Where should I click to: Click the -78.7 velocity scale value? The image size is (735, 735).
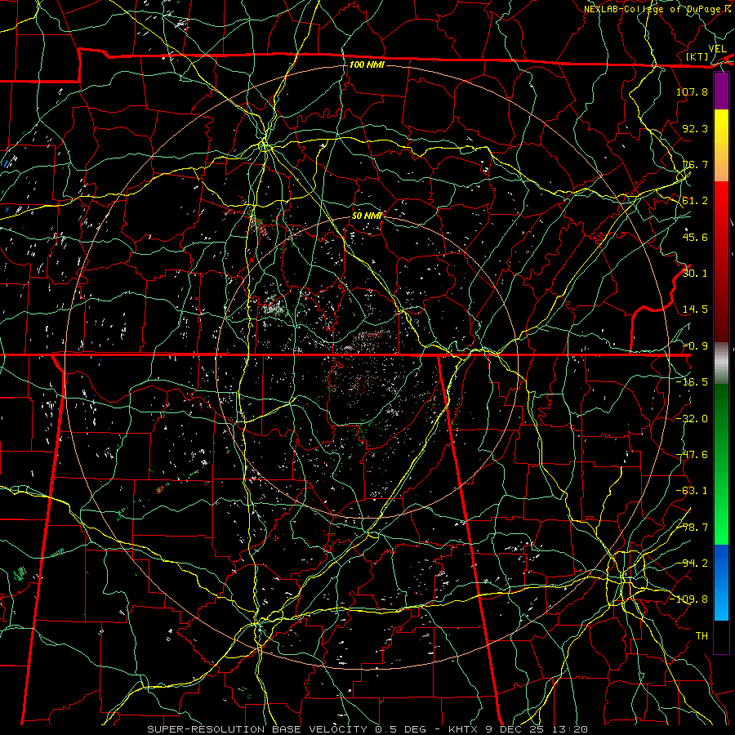click(692, 528)
